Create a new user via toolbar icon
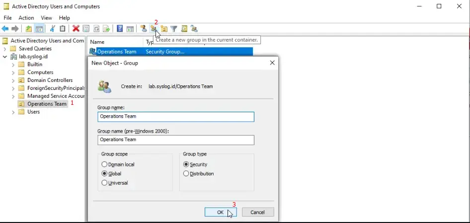 pyautogui.click(x=144, y=29)
